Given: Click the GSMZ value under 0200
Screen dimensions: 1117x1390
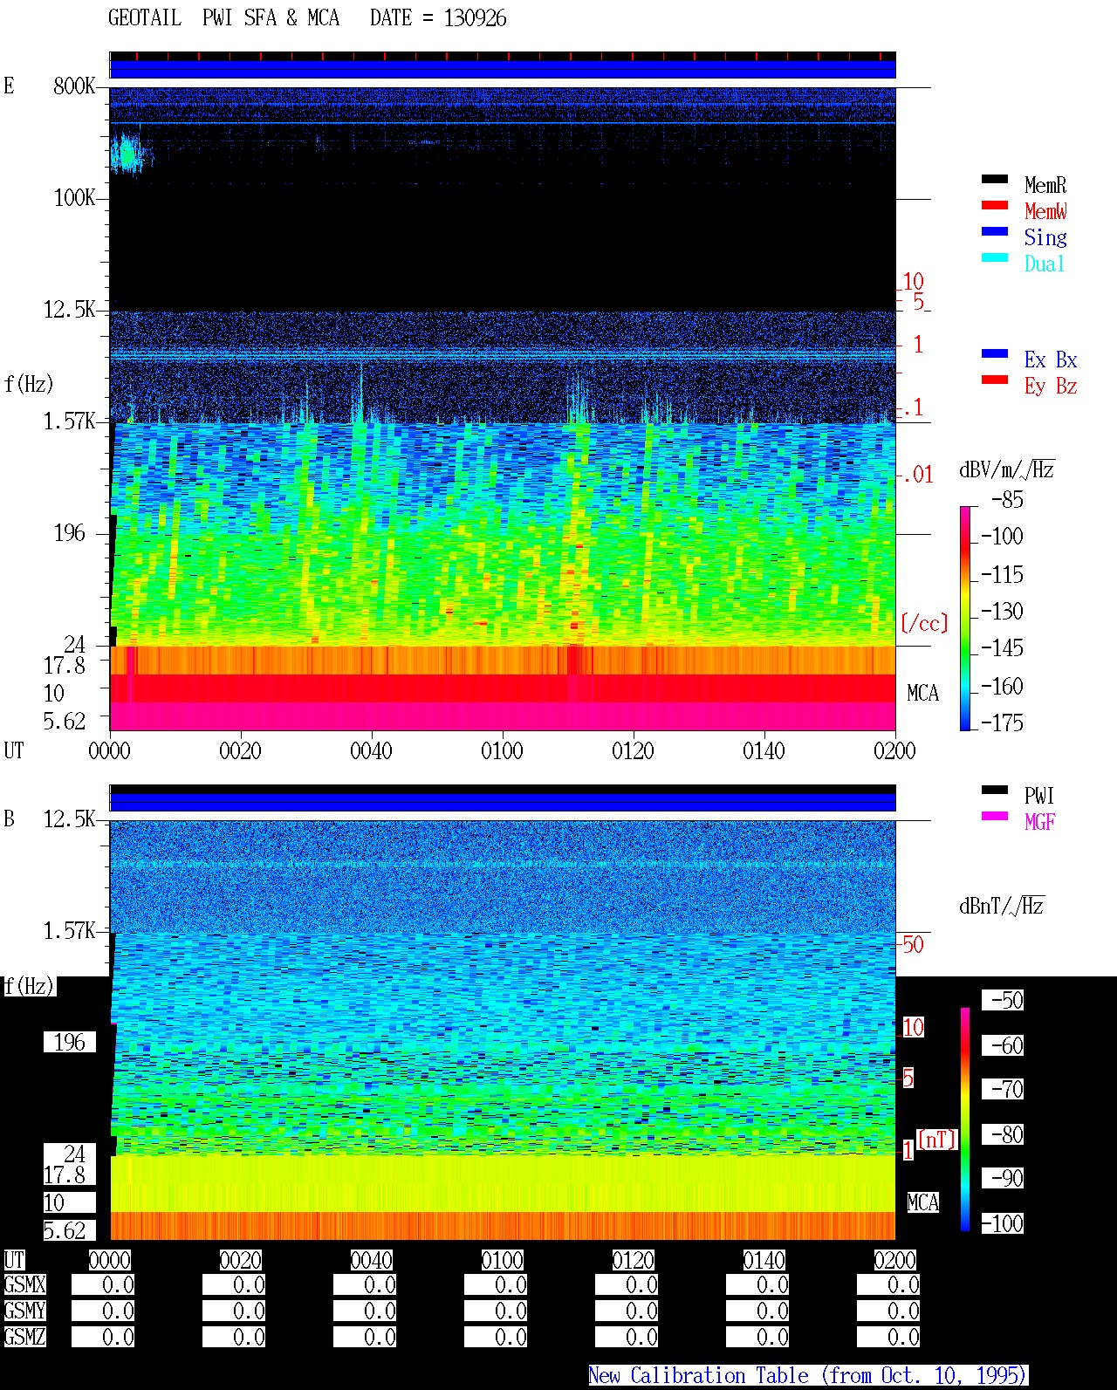Looking at the screenshot, I should pyautogui.click(x=888, y=1337).
